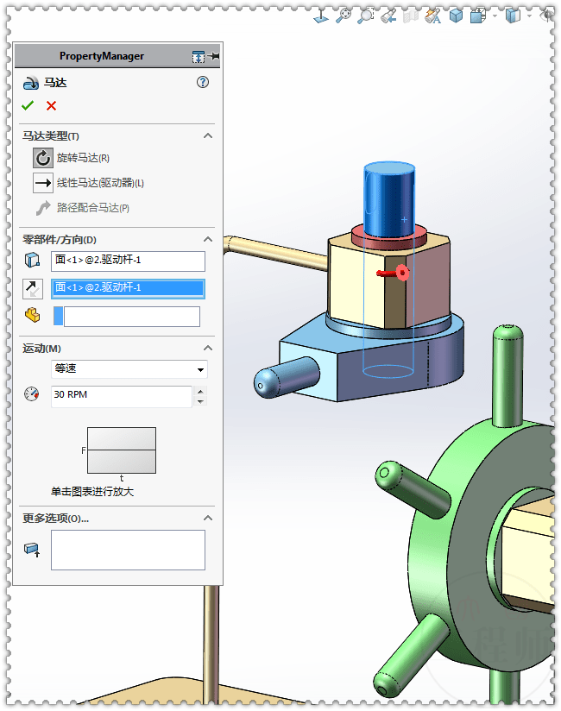Open the Display Style dropdown arrow
This screenshot has width=561, height=711.
coord(529,16)
